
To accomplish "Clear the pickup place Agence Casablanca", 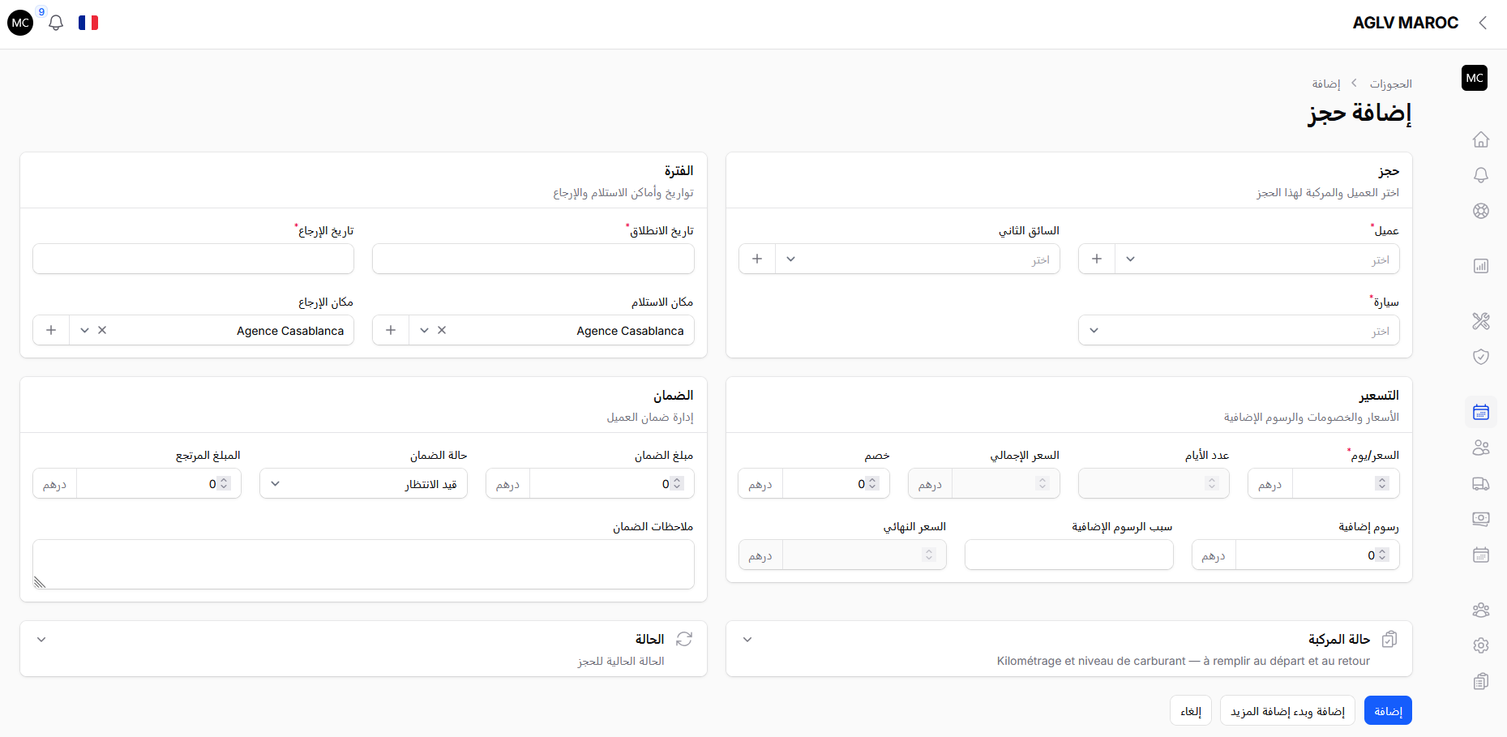I will tap(442, 330).
